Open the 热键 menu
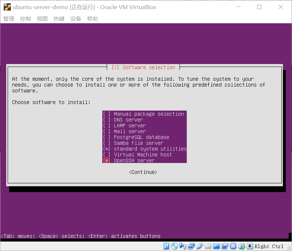 59,19
